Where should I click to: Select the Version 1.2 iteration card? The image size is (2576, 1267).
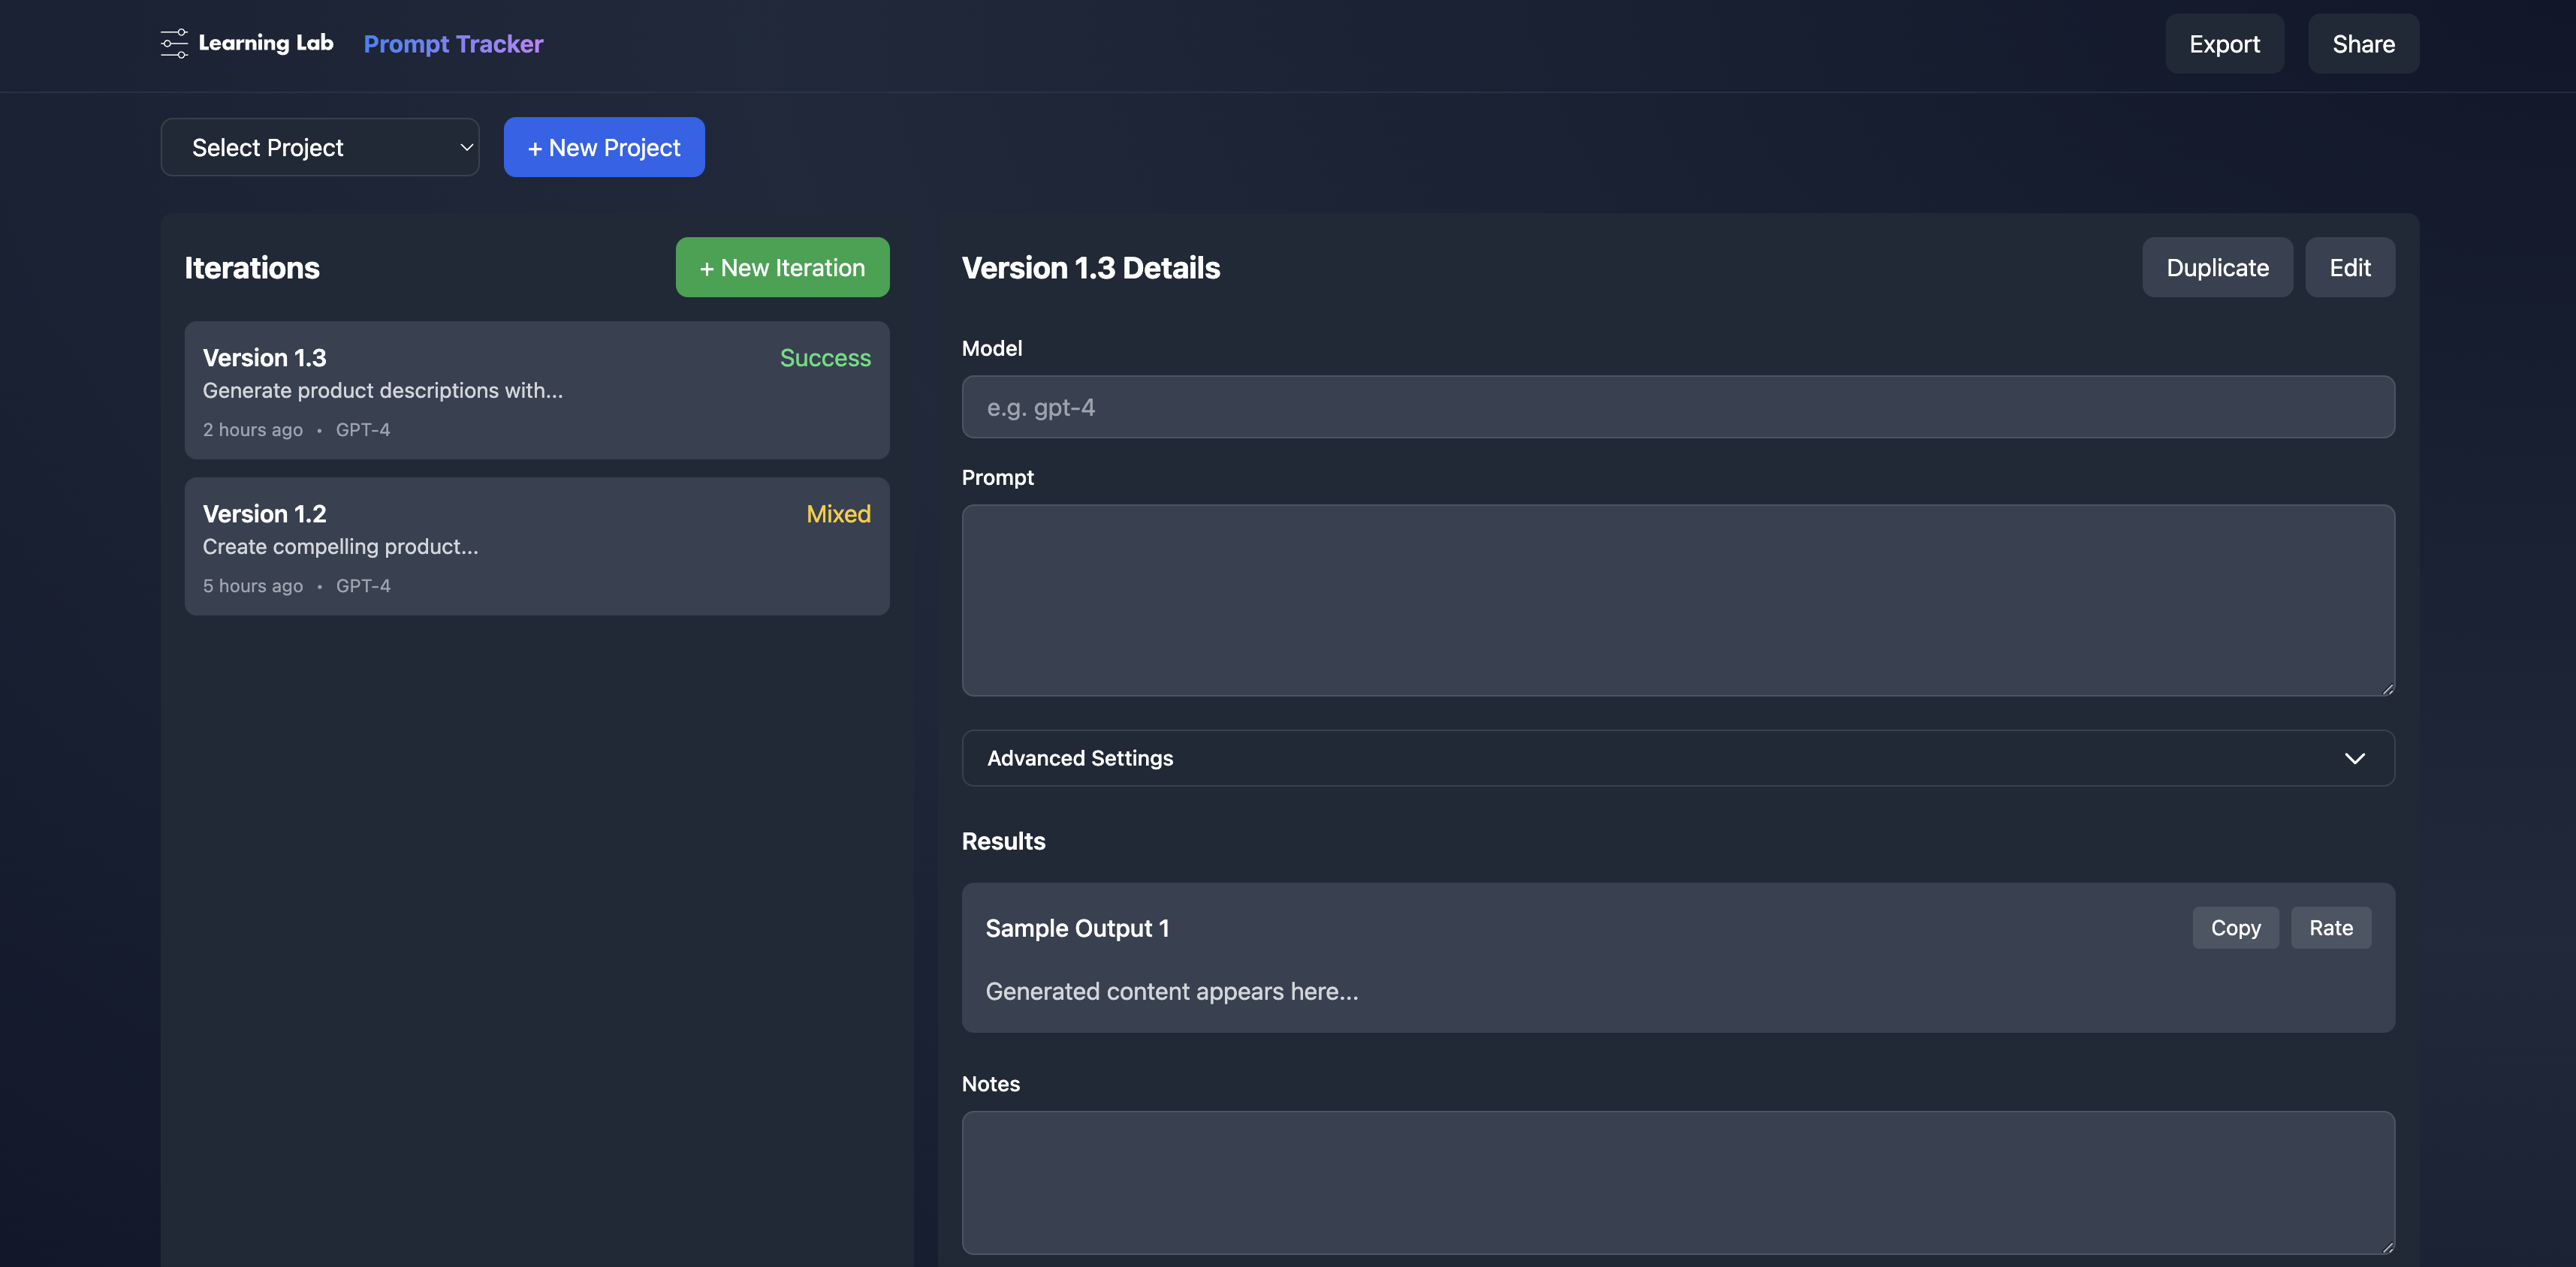tap(537, 546)
